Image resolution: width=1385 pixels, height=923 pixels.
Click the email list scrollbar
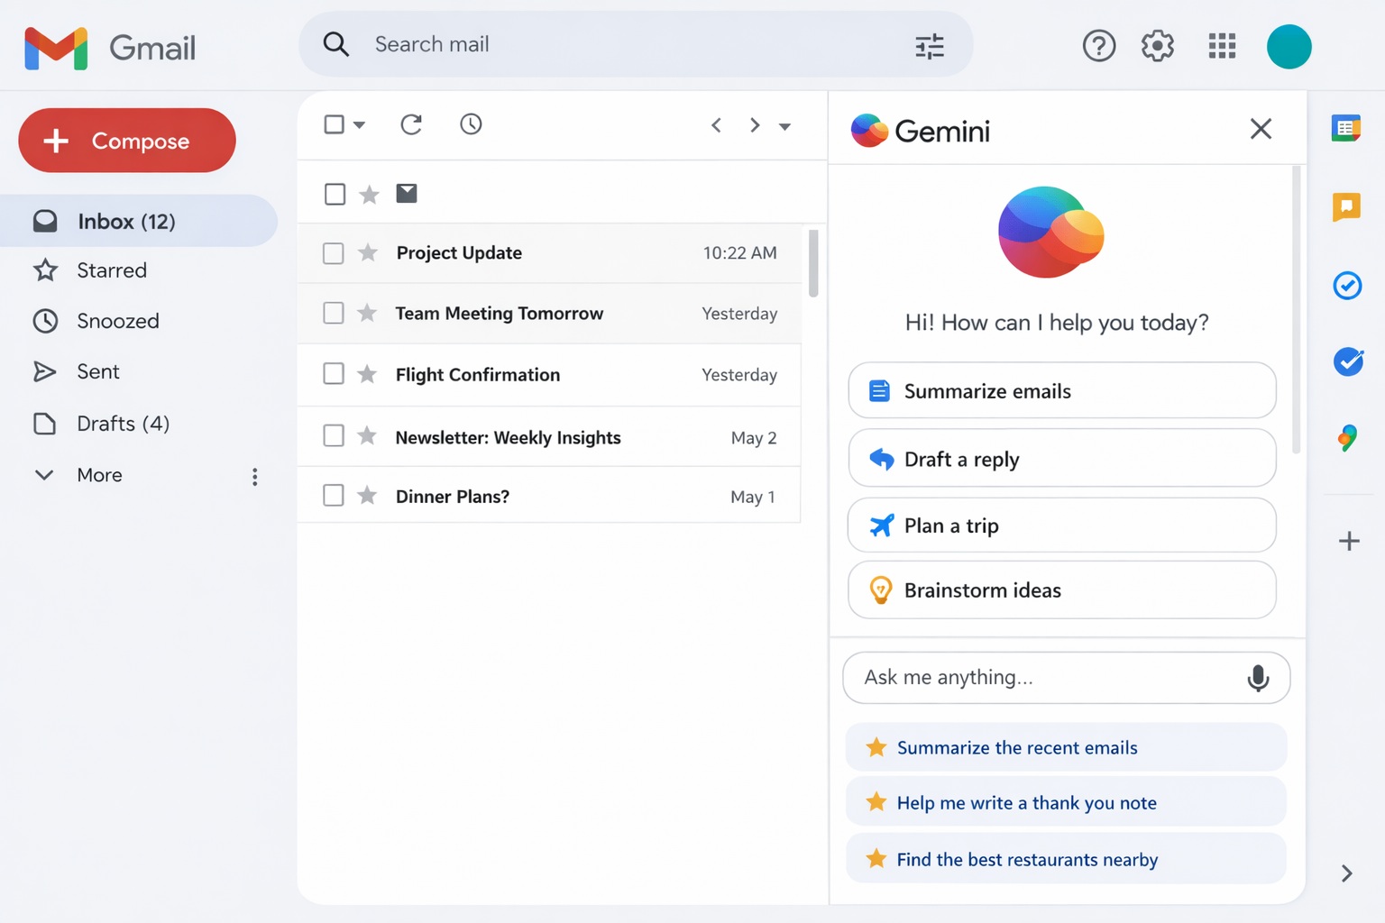point(813,263)
